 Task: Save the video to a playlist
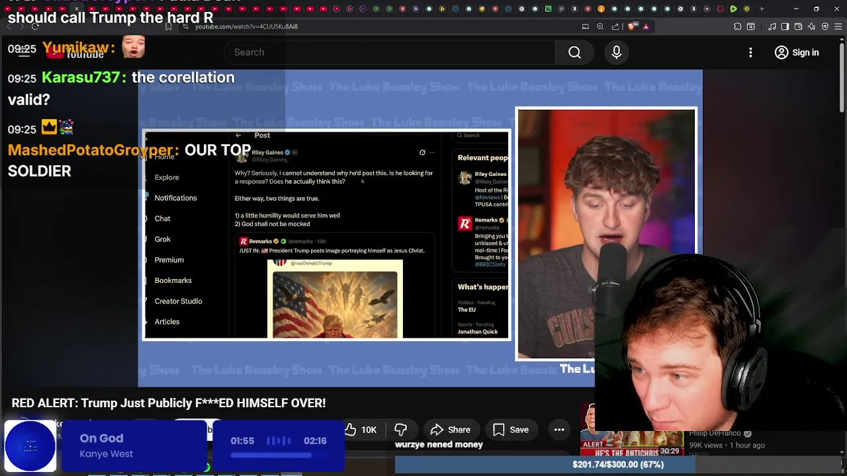[x=510, y=430]
